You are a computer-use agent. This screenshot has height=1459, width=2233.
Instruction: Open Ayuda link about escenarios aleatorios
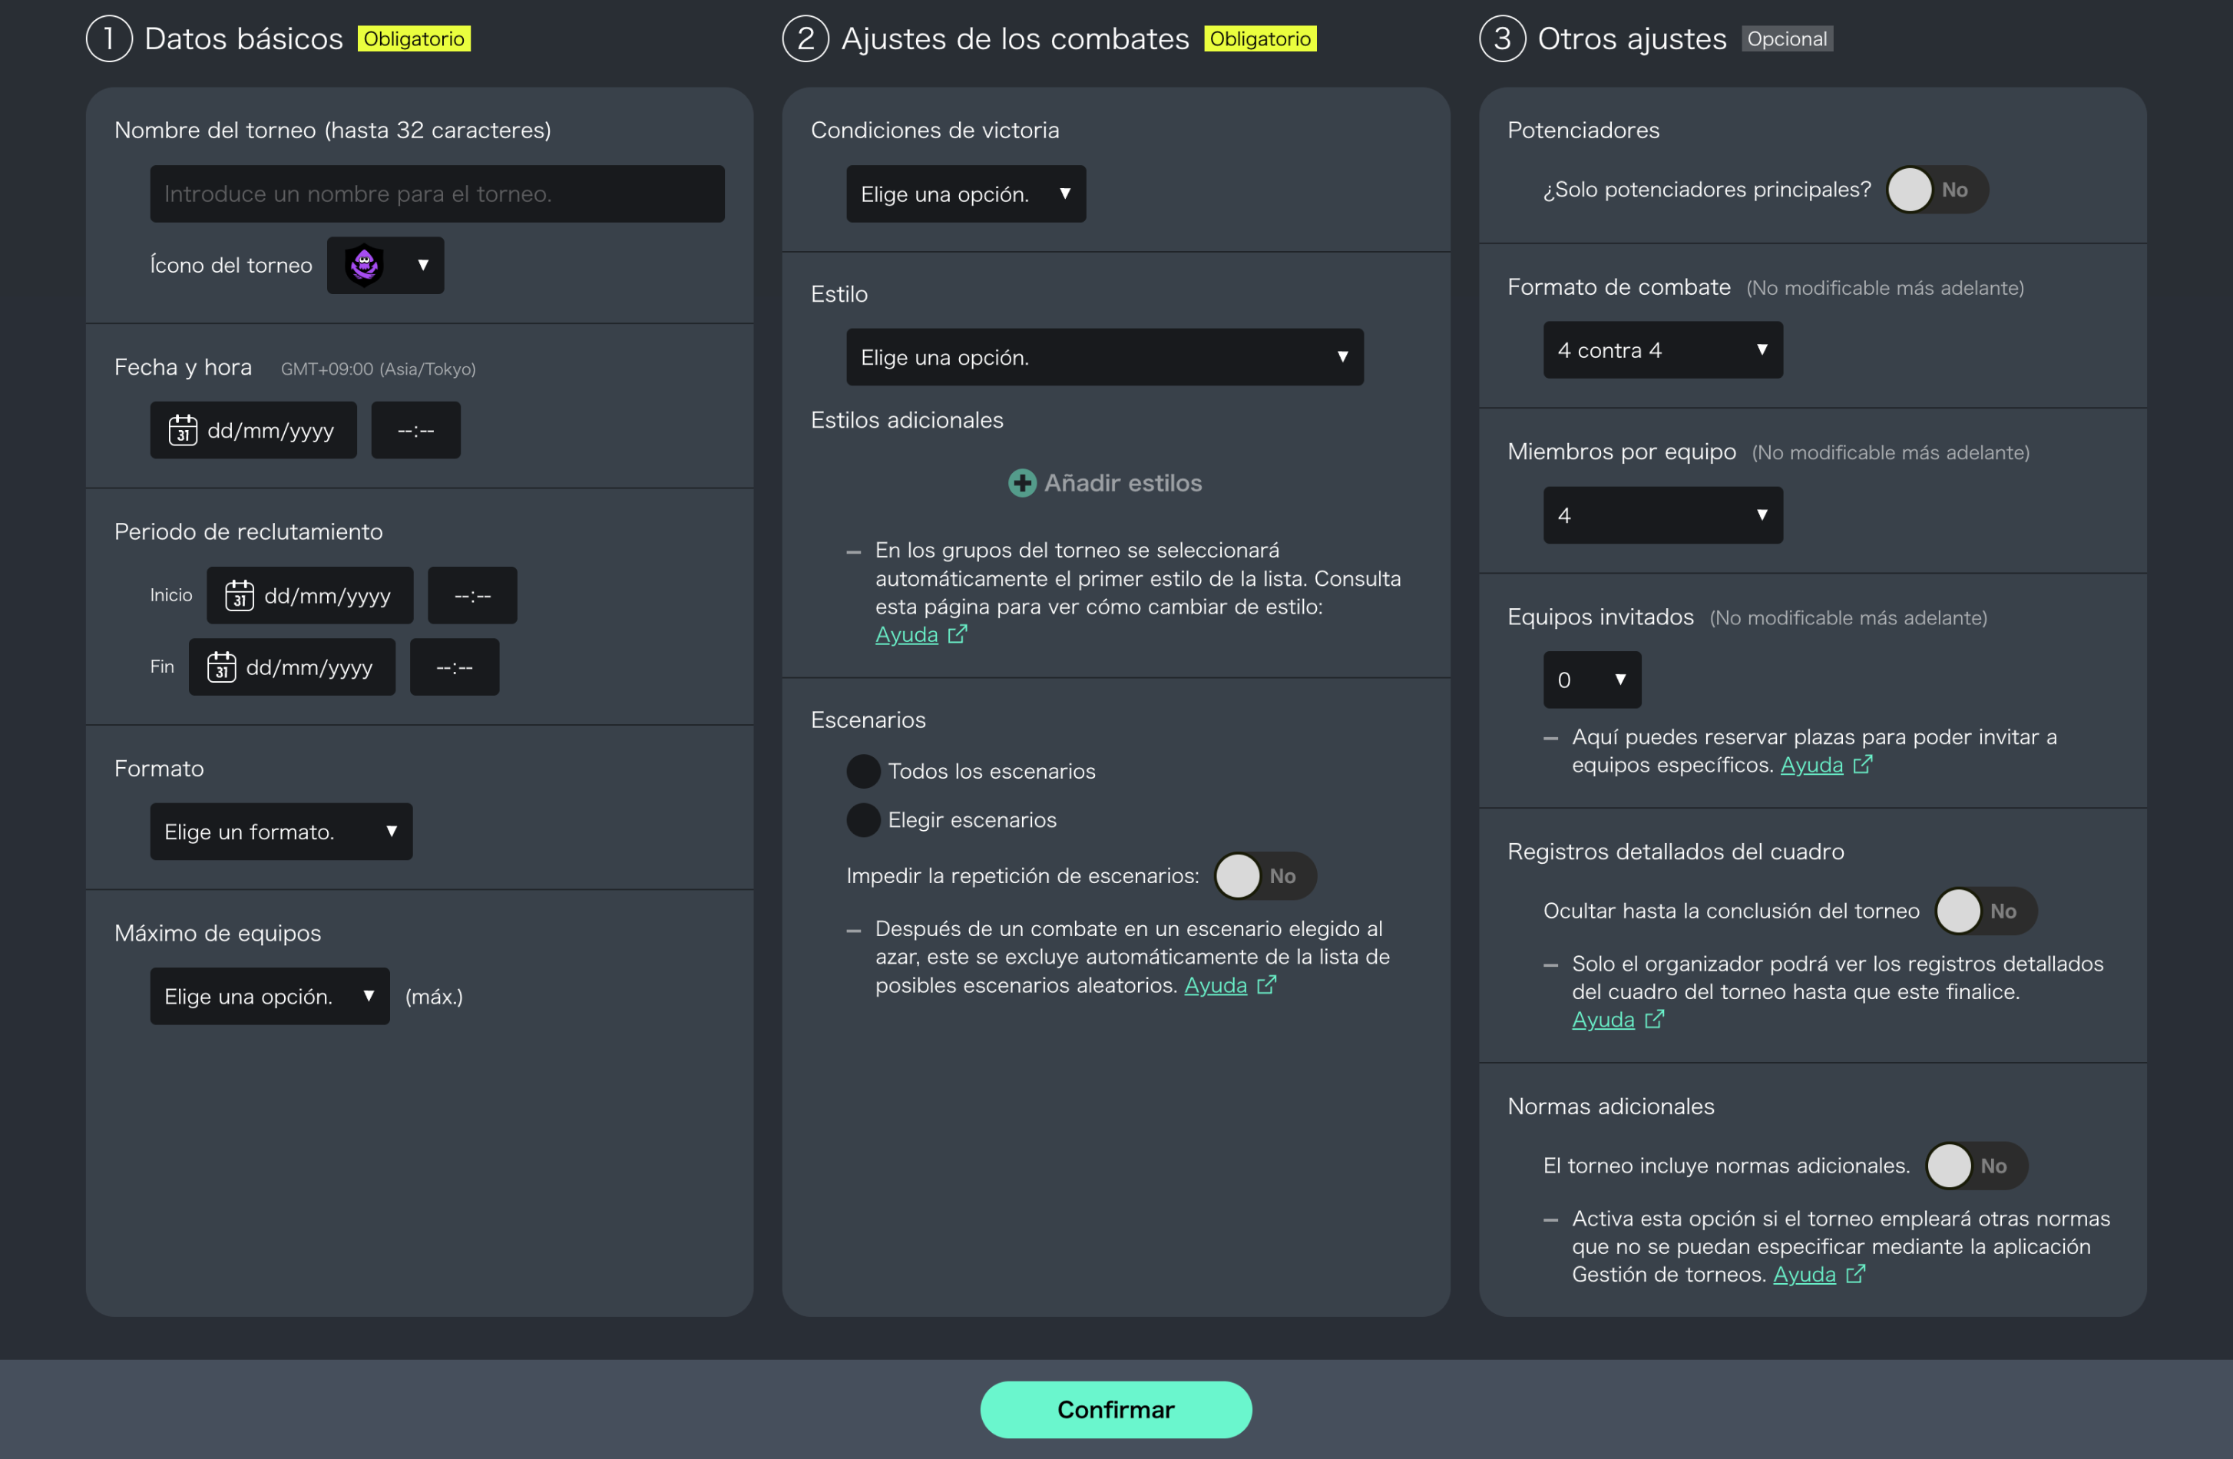coord(1215,985)
